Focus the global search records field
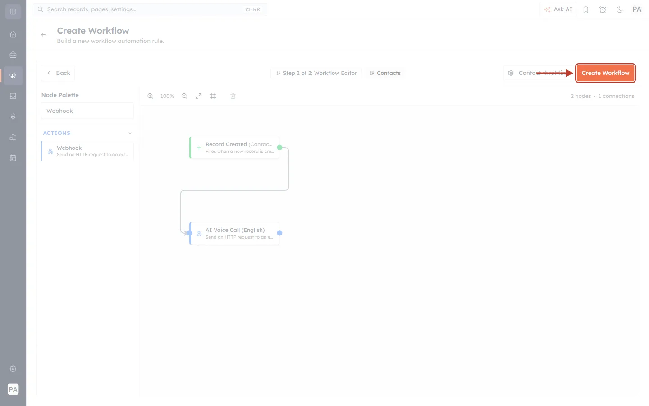This screenshot has height=406, width=649. [x=150, y=9]
